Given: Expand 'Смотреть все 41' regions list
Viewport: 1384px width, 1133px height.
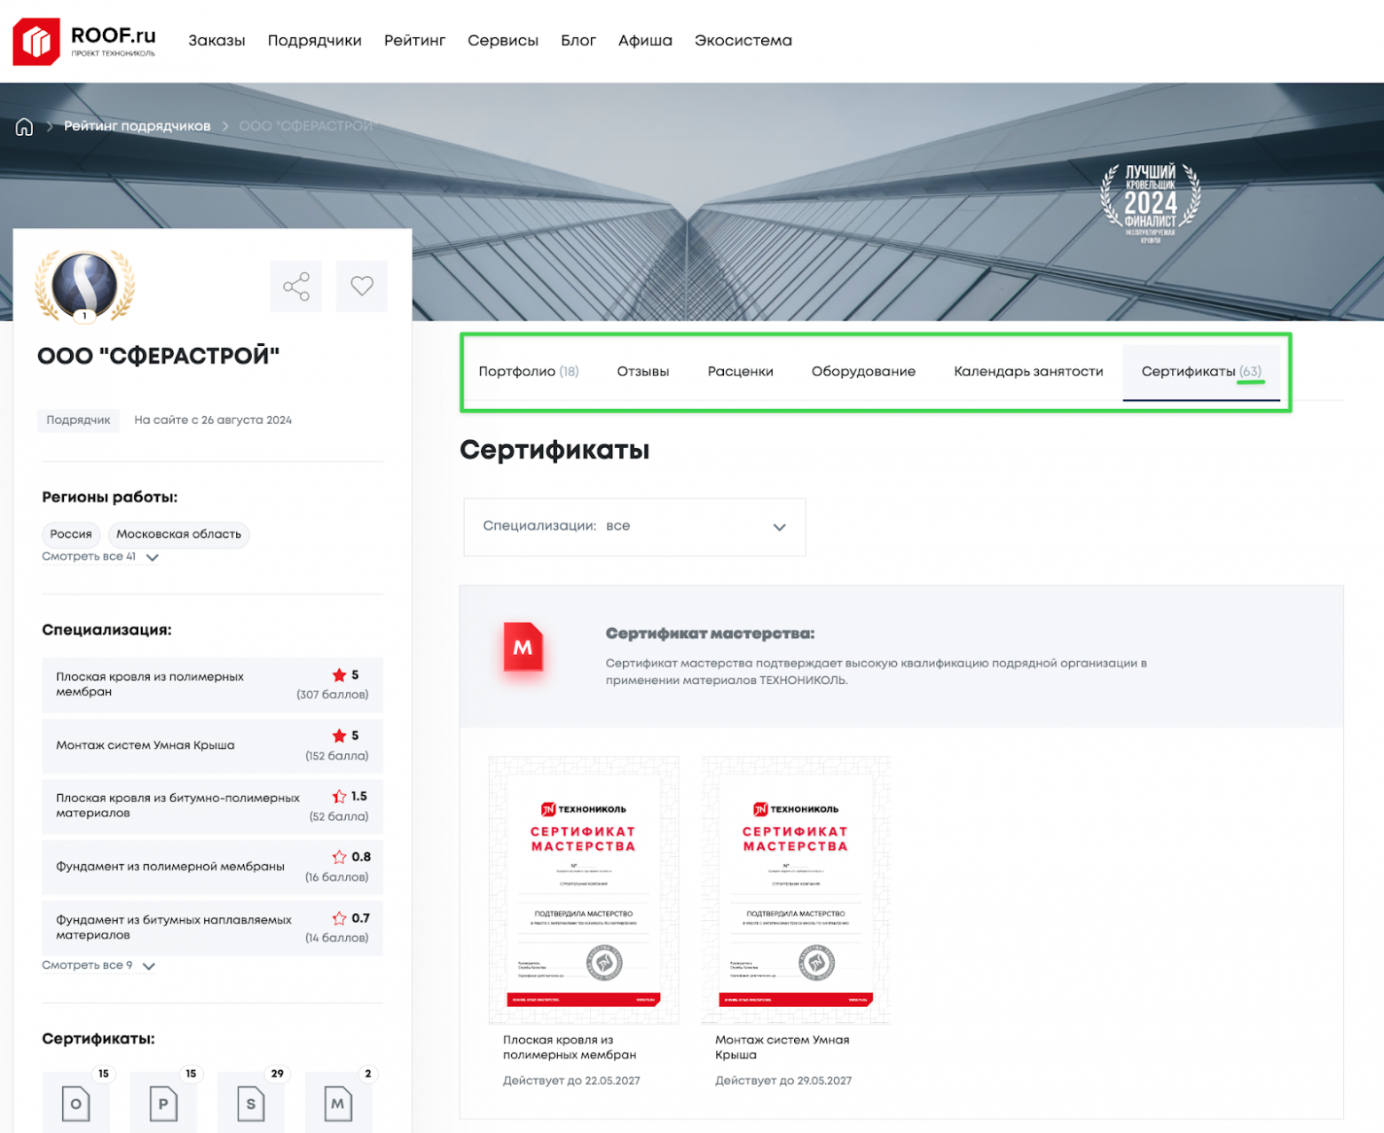Looking at the screenshot, I should pos(100,557).
